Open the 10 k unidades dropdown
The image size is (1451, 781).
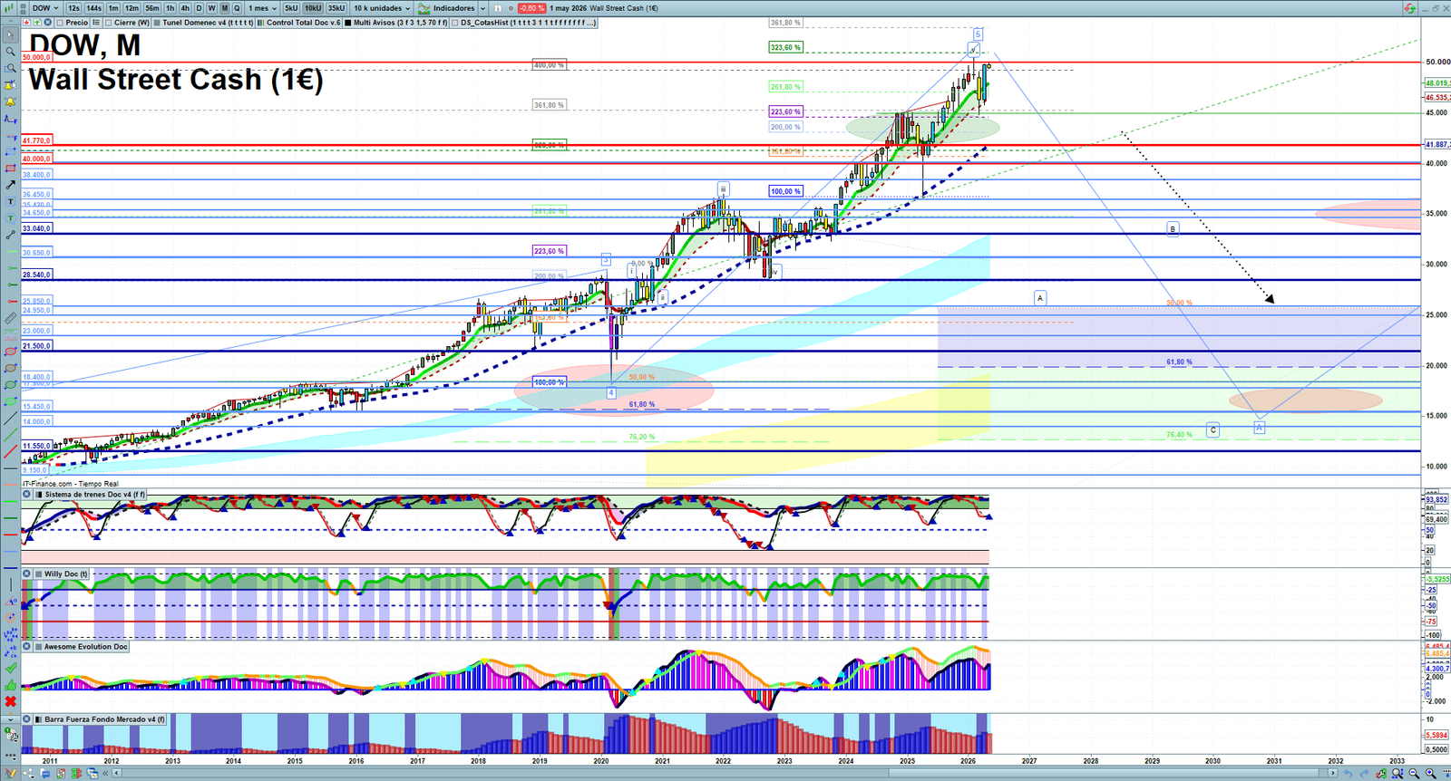pos(382,8)
